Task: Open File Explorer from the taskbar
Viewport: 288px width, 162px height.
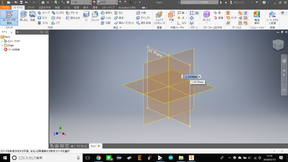Action: tap(181, 158)
